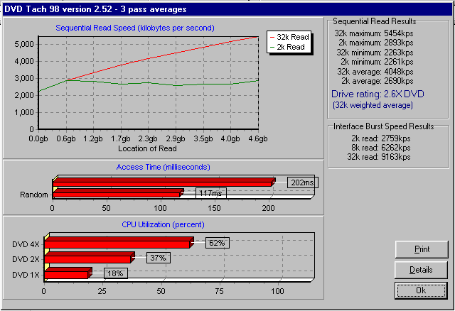Click the 37% CPU utilization label
This screenshot has height=311, width=455.
158,258
